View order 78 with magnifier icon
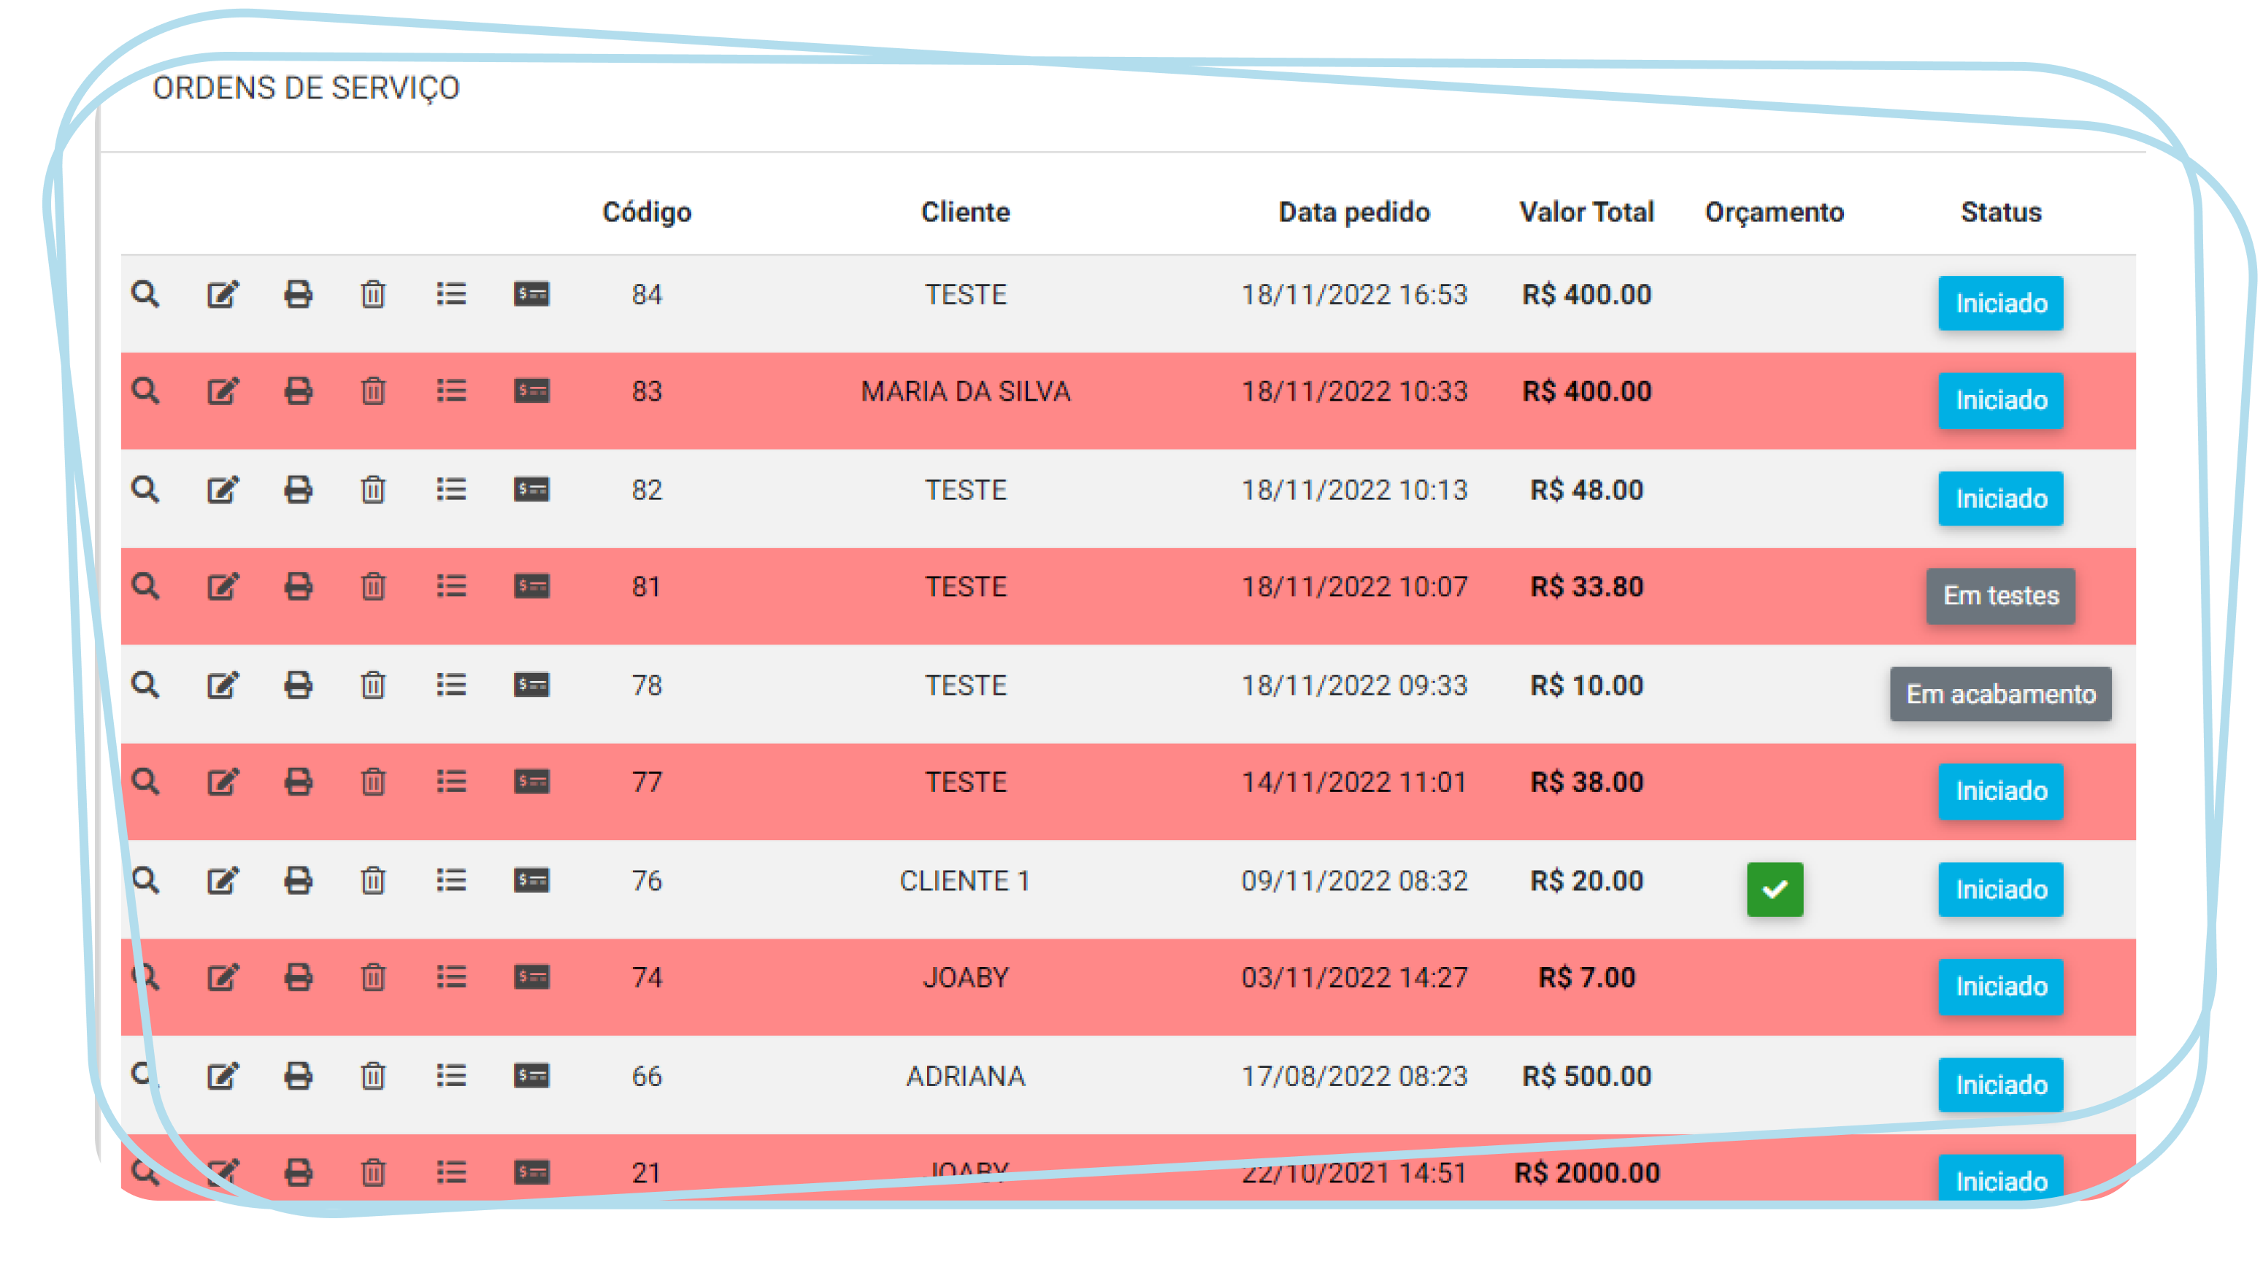This screenshot has height=1270, width=2263. click(146, 685)
